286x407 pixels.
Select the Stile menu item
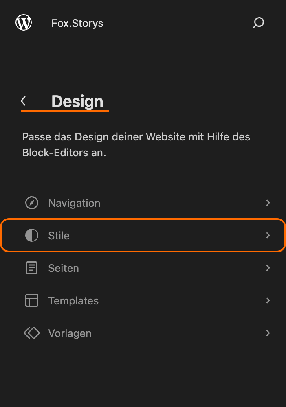coord(59,236)
